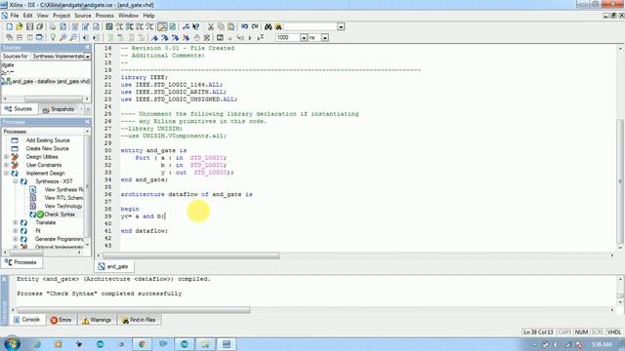625x351 pixels.
Task: Click the green check on Check Syntax
Action: pyautogui.click(x=40, y=214)
